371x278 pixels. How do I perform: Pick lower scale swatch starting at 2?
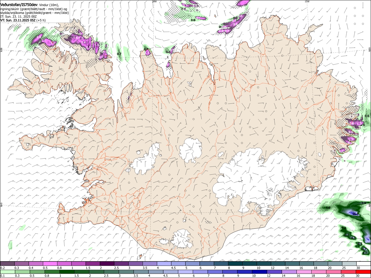[x=96, y=272]
